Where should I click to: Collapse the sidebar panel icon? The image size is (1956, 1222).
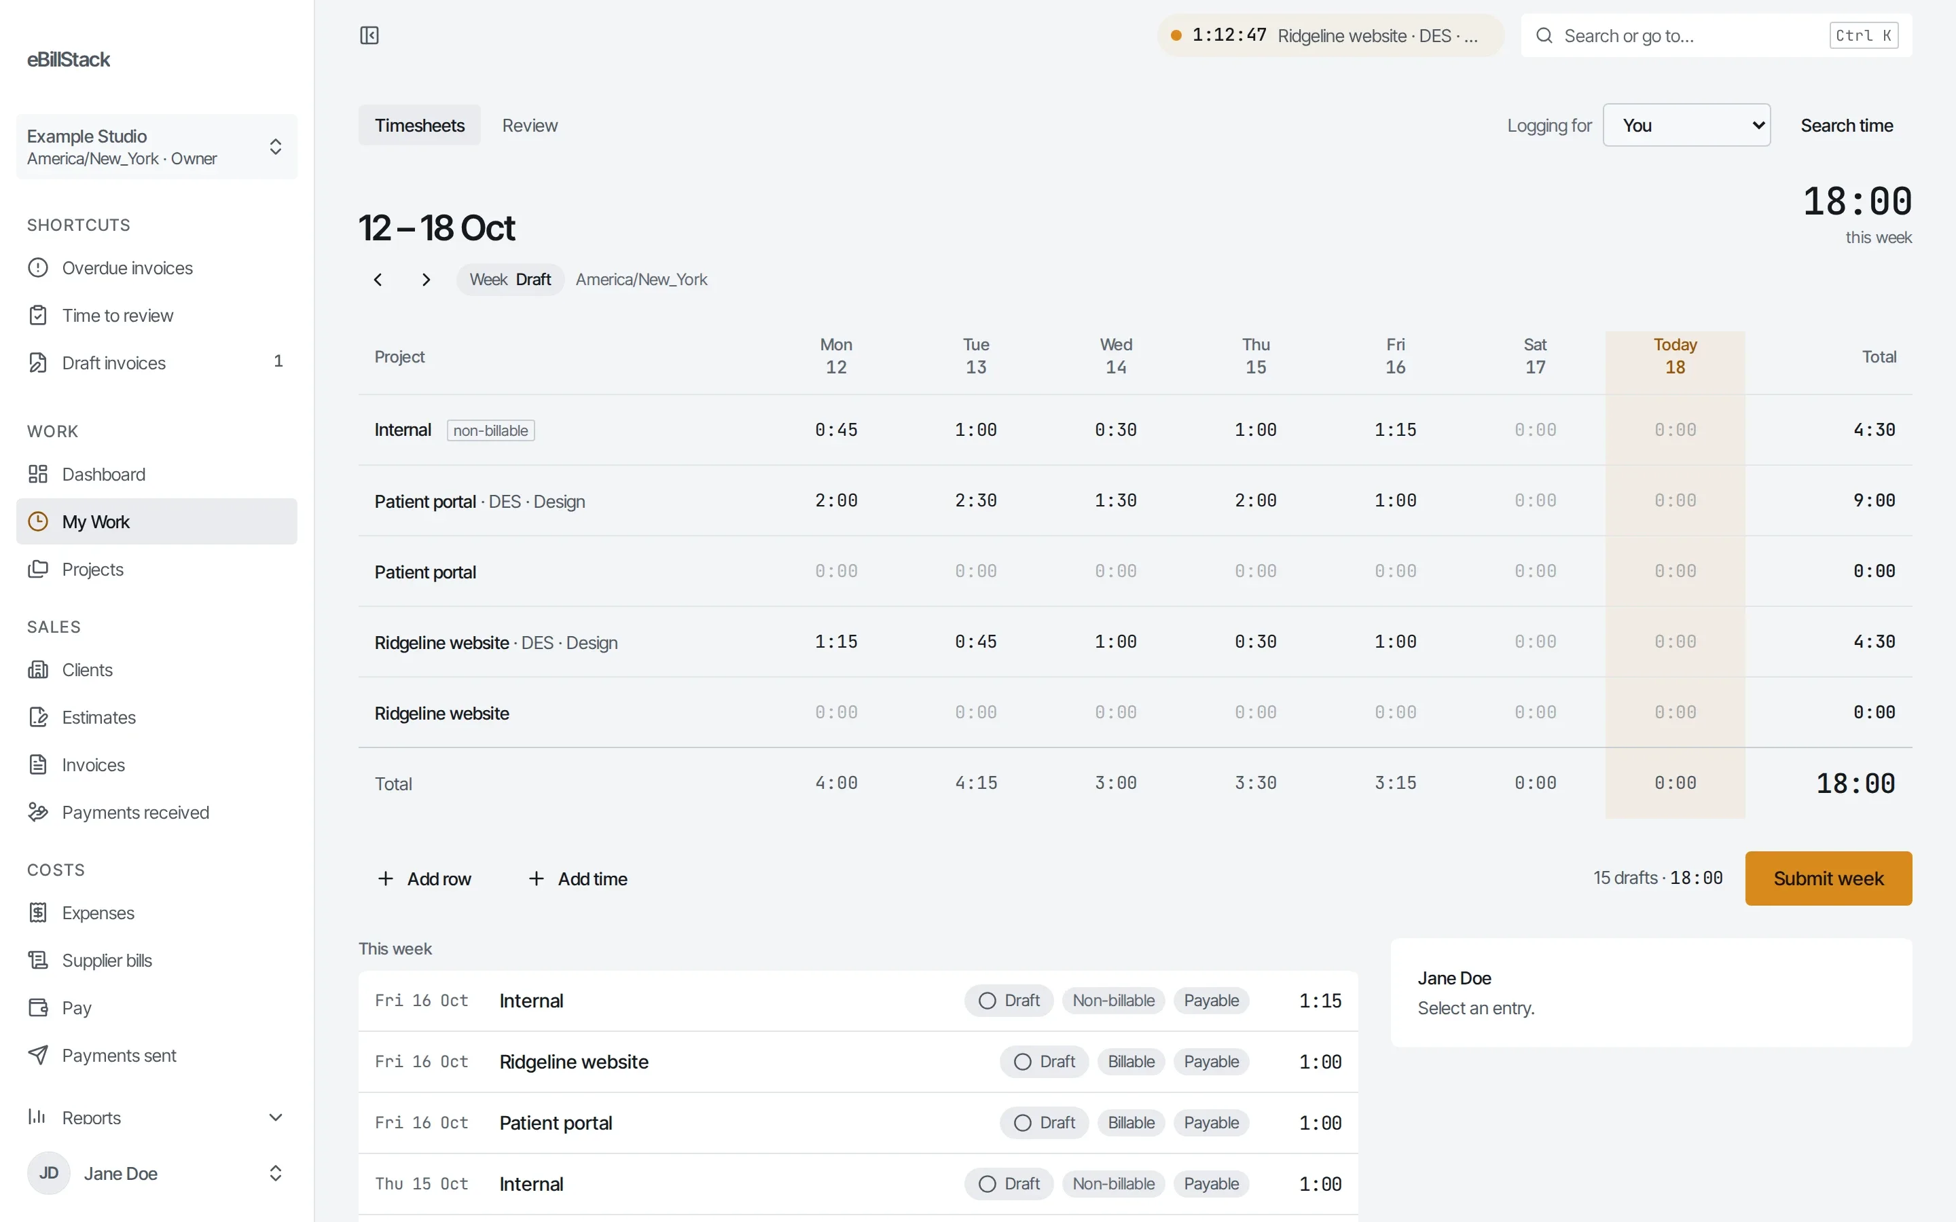click(x=369, y=35)
